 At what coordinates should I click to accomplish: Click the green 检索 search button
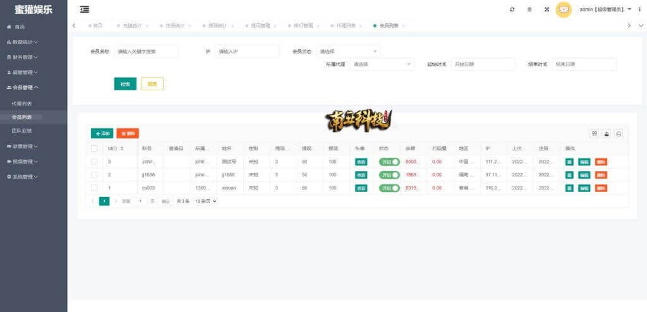click(125, 84)
